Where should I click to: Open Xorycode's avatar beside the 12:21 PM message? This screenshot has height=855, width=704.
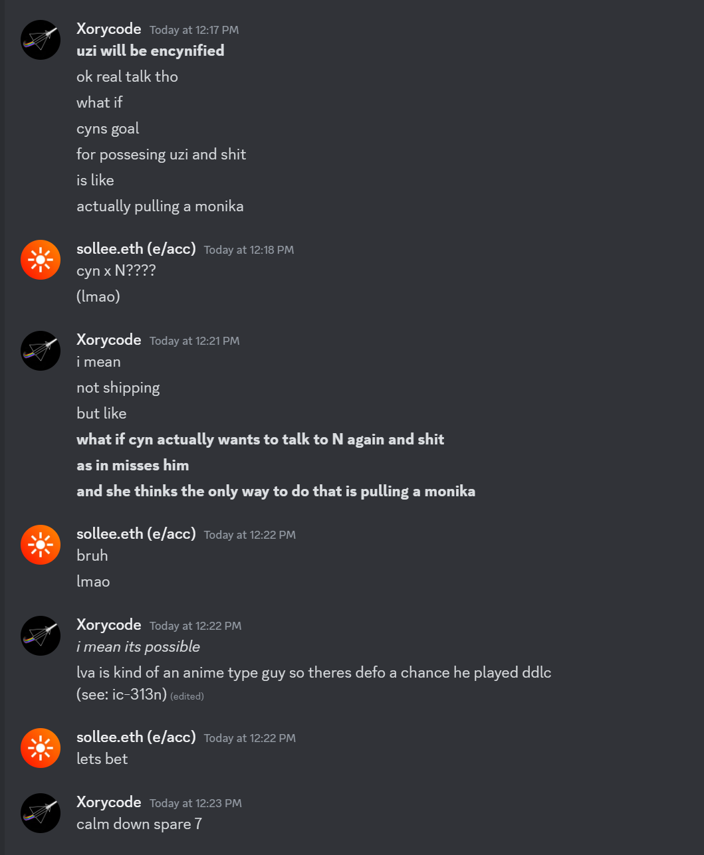41,351
